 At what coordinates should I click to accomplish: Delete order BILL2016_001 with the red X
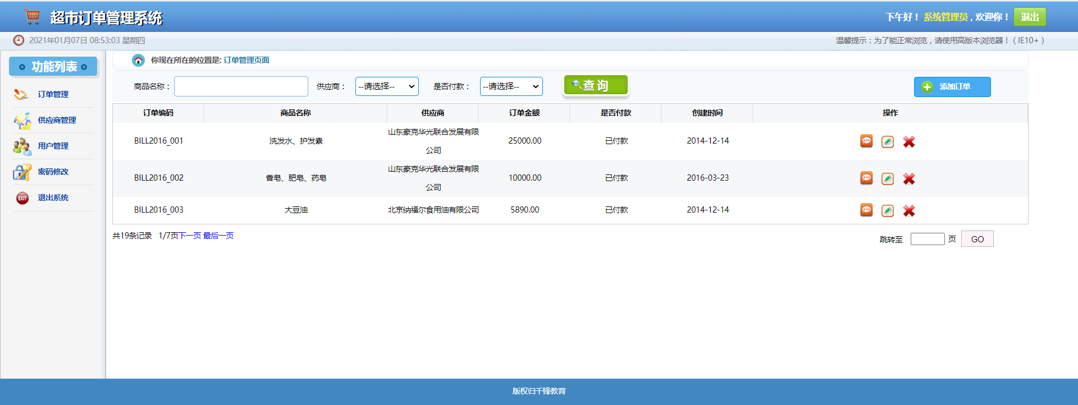point(909,142)
